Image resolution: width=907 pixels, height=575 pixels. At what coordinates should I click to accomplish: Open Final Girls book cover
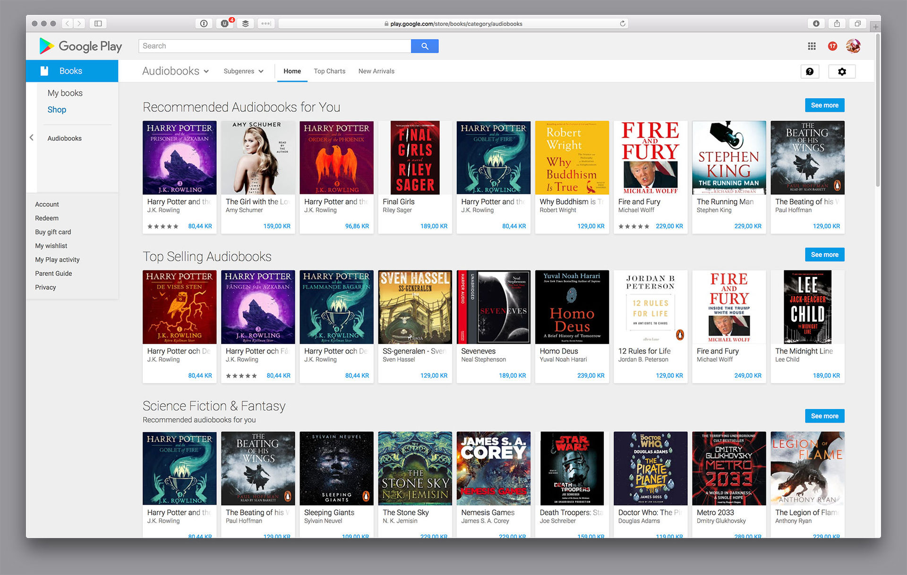coord(415,158)
